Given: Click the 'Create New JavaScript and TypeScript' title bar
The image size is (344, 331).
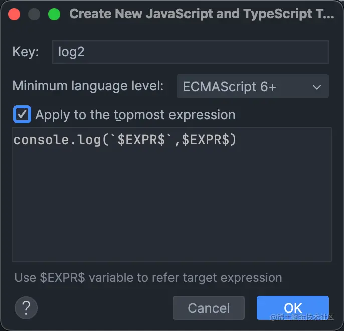Looking at the screenshot, I should click(202, 14).
